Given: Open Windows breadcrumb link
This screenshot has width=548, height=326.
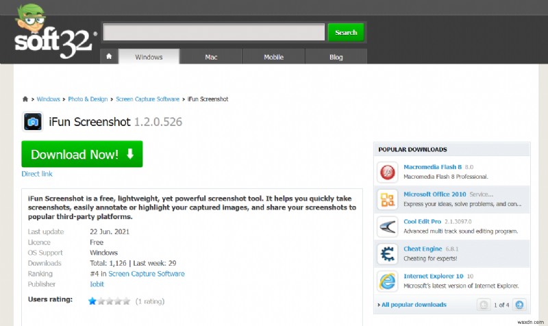Looking at the screenshot, I should [48, 99].
